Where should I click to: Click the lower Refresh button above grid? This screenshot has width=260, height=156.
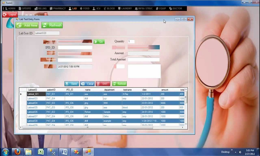tap(119, 84)
